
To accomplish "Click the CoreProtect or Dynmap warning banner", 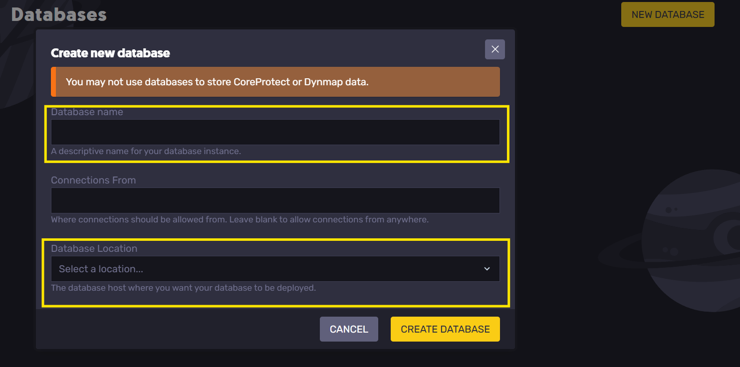I will [x=275, y=82].
